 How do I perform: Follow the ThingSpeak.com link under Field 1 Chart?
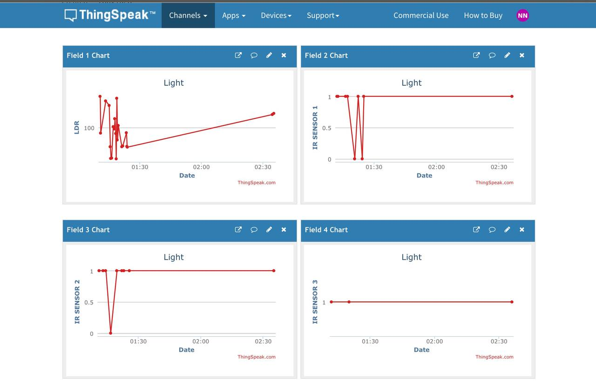(x=257, y=183)
